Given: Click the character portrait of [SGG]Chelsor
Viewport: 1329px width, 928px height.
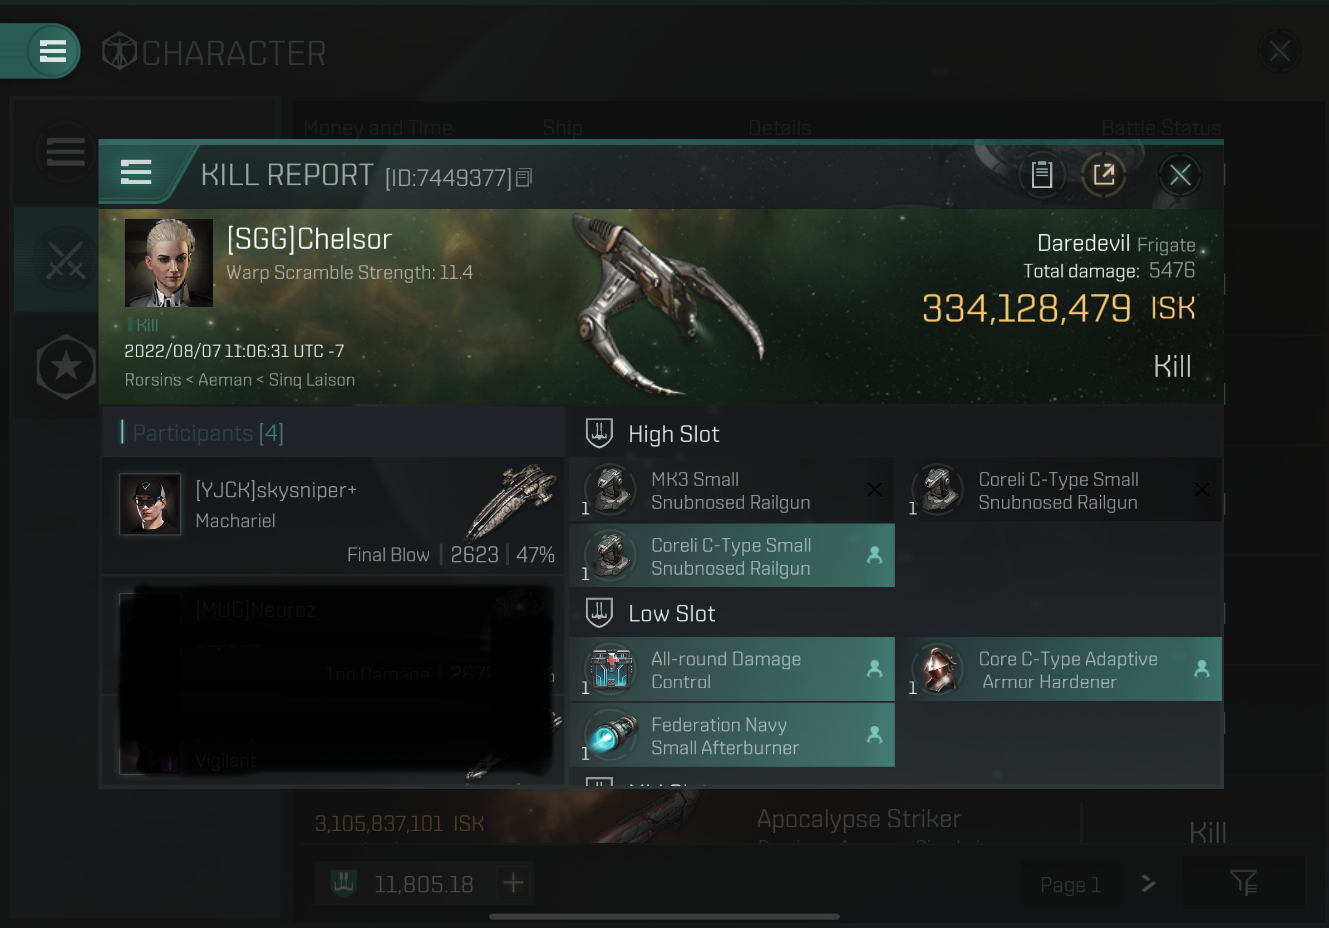Looking at the screenshot, I should 169,263.
